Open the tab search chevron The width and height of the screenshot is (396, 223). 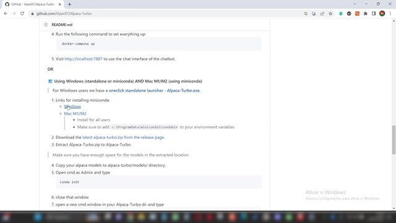click(355, 4)
